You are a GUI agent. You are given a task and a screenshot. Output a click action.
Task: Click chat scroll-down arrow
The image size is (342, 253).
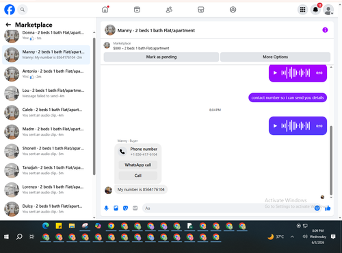[331, 197]
